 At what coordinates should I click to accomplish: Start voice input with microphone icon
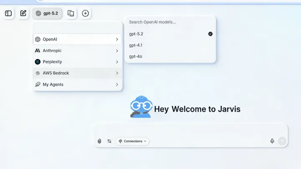(272, 141)
